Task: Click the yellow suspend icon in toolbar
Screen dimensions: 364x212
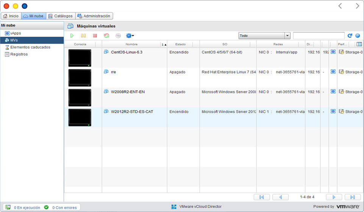Action: pos(83,36)
